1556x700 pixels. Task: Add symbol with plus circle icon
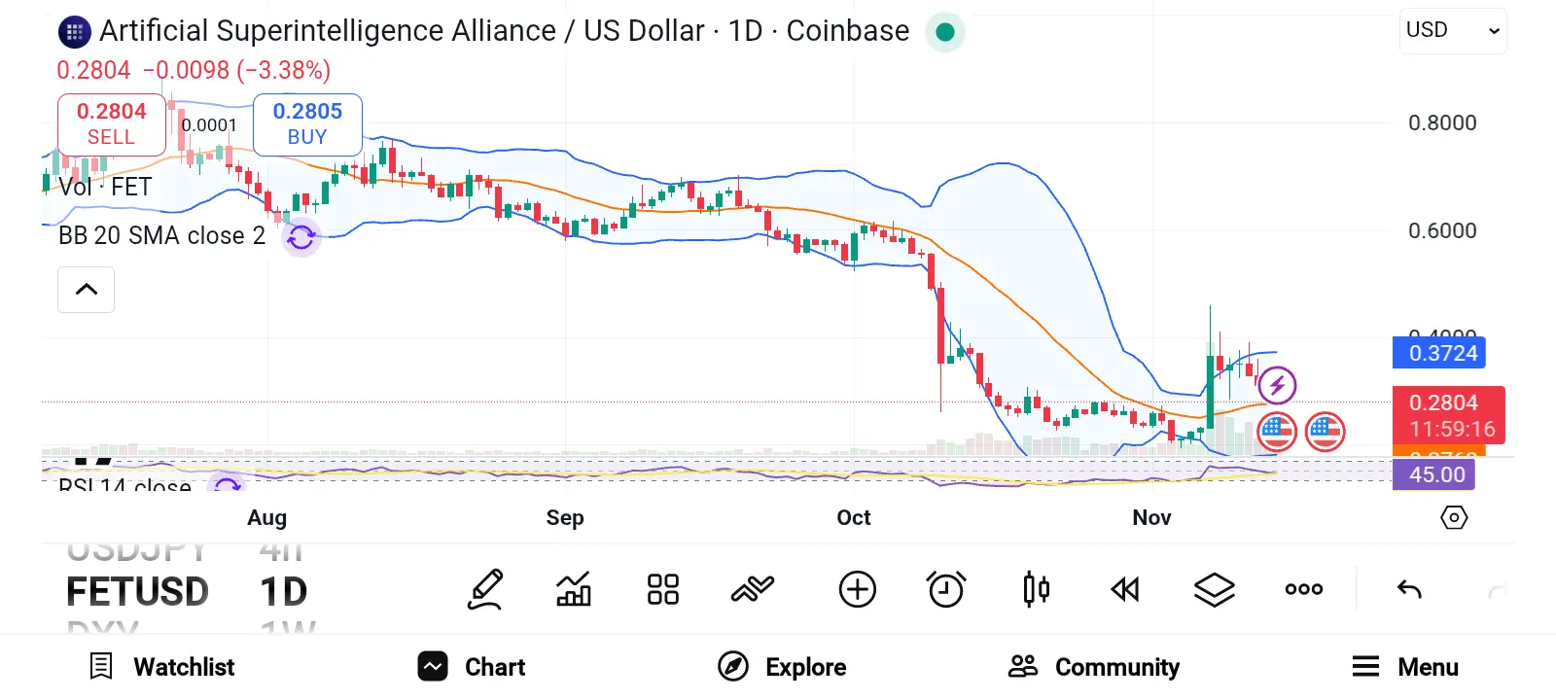click(x=857, y=589)
